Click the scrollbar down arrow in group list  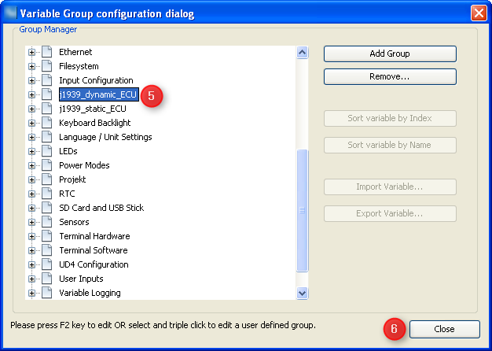(x=303, y=293)
